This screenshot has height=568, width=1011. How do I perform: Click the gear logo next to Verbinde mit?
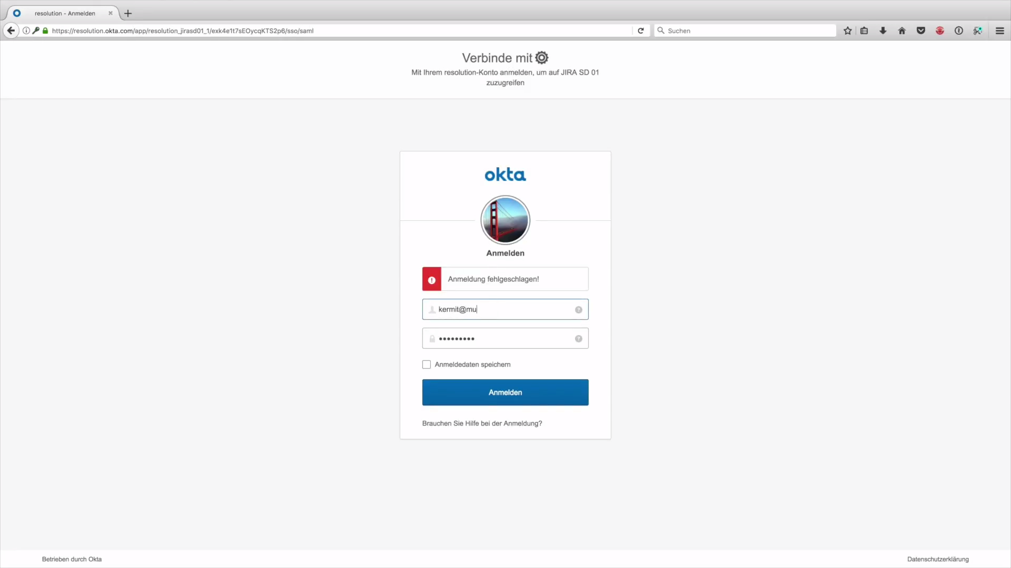click(542, 58)
